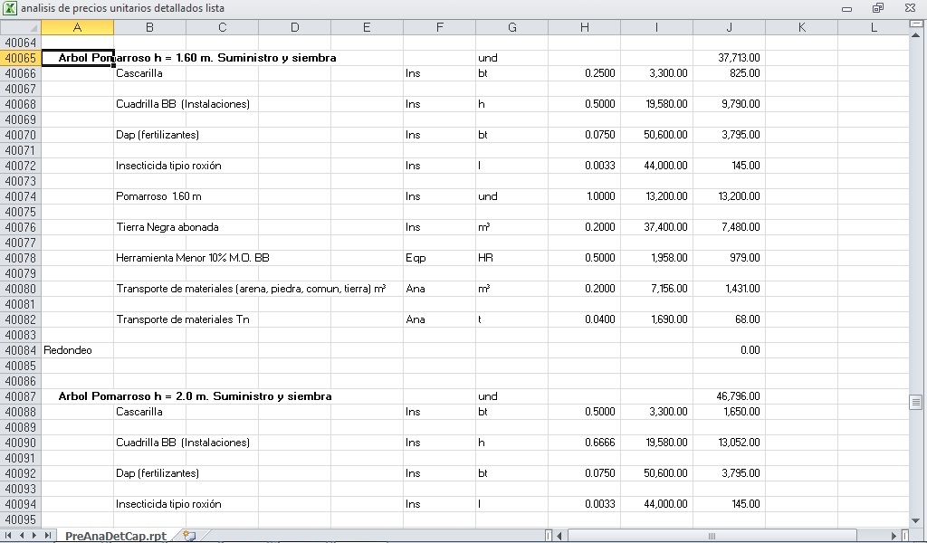Click the 'Pomarroso 1.60 m' cell
The image size is (927, 543).
[x=158, y=196]
